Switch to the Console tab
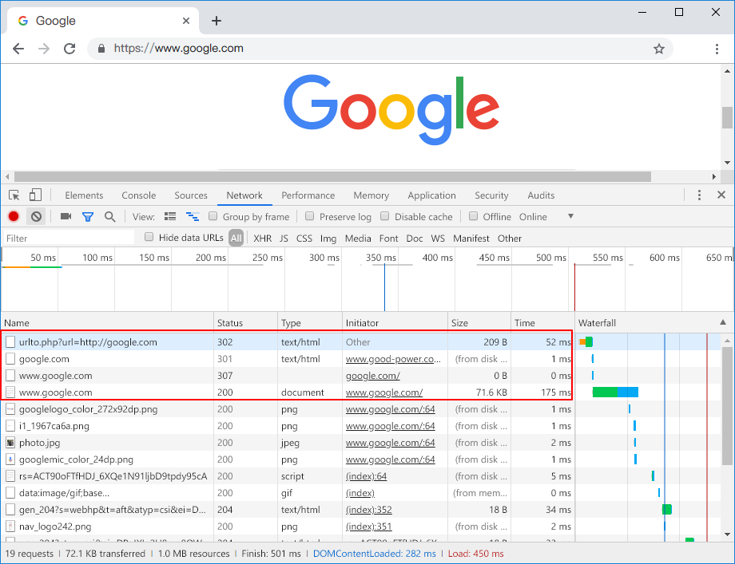The width and height of the screenshot is (735, 564). point(138,195)
